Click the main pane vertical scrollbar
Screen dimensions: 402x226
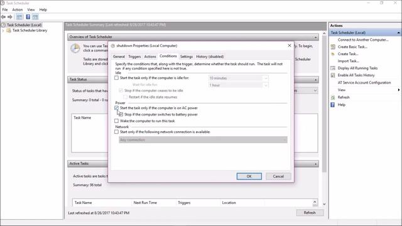(x=324, y=104)
